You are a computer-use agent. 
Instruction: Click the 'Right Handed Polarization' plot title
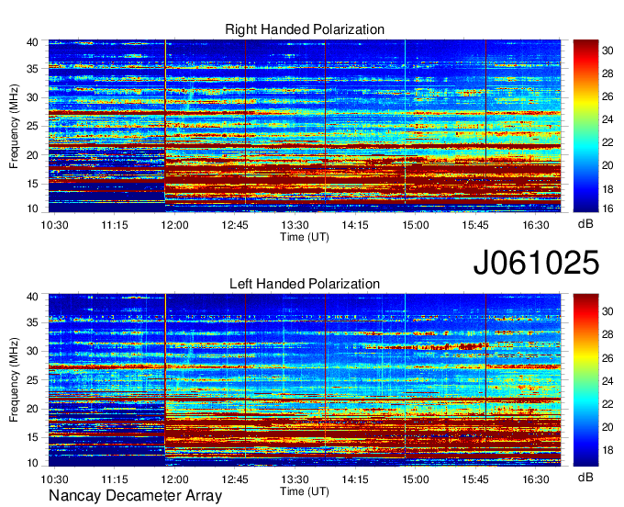[x=305, y=29]
